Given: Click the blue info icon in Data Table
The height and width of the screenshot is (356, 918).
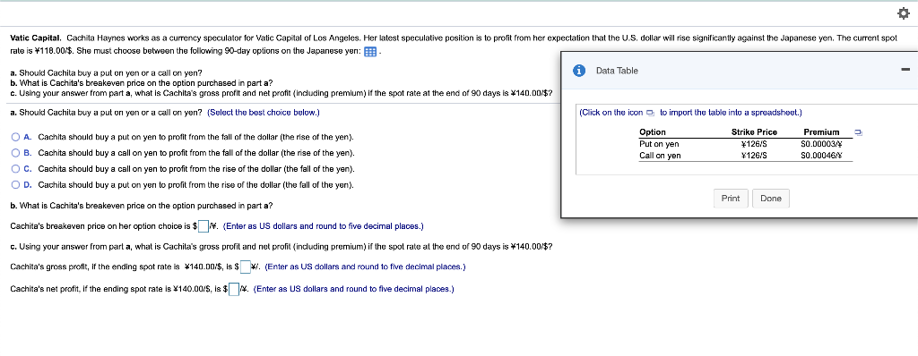Looking at the screenshot, I should (x=579, y=71).
